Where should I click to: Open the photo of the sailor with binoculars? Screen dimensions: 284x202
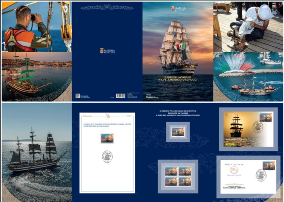coord(37,27)
